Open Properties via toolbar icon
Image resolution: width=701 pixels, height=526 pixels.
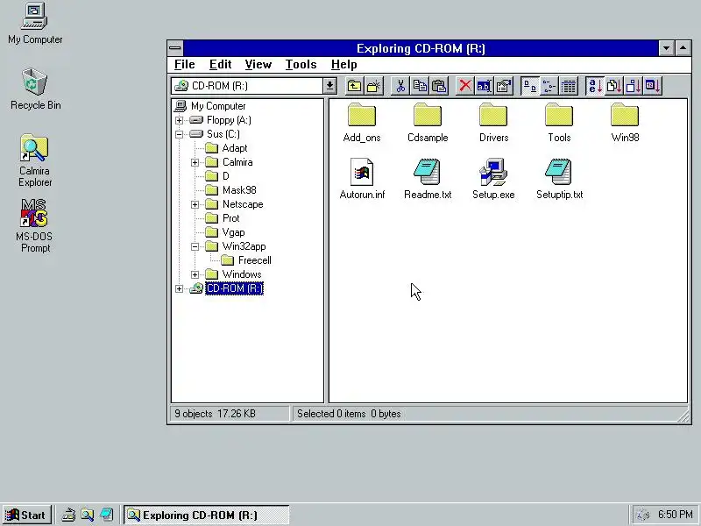[503, 85]
